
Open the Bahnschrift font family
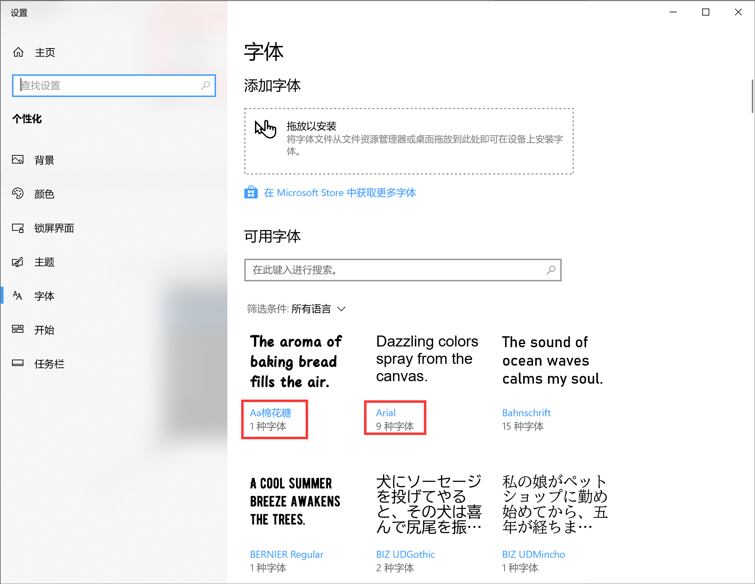click(526, 413)
